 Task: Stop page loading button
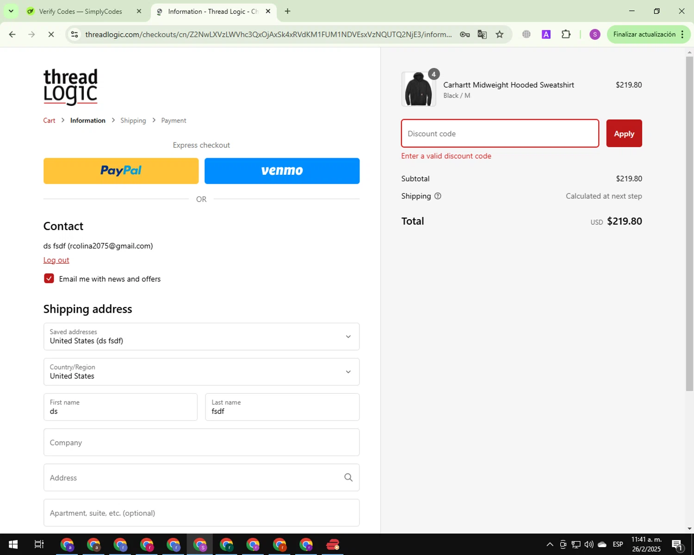(51, 34)
